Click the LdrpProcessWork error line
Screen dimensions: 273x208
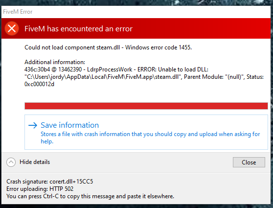116,69
